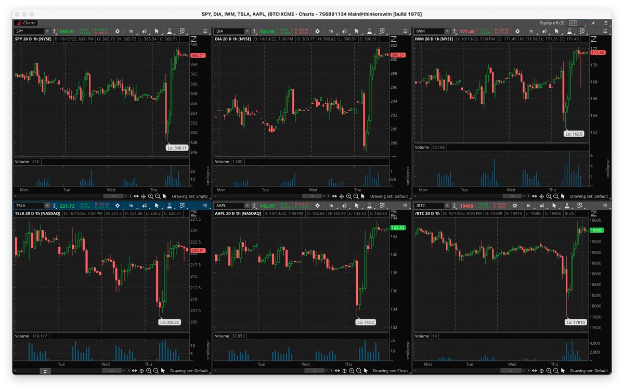Open the 1h timeframe menu on AAPL chart
The height and width of the screenshot is (390, 624).
[331, 206]
